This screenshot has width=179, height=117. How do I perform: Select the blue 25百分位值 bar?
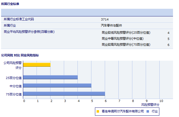click(50, 77)
